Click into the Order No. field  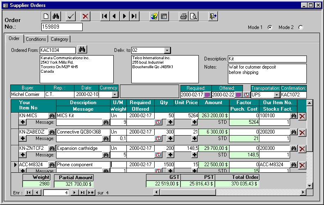click(62, 27)
